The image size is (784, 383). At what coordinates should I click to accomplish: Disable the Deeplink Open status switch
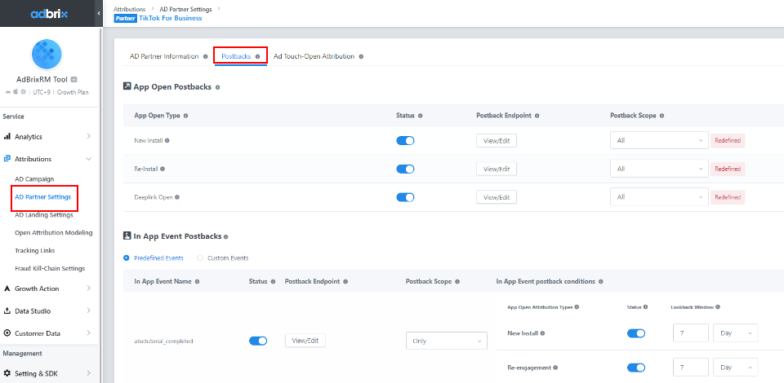(405, 197)
